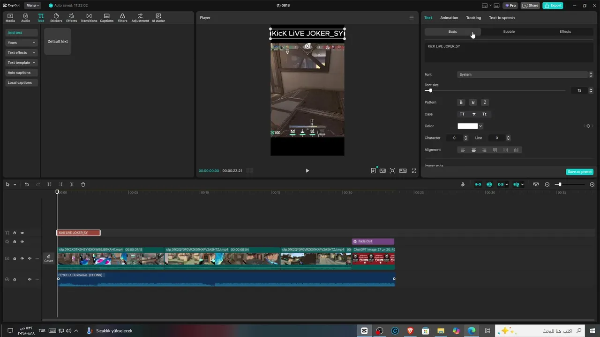
Task: Mute the audio track
Action: pos(30,279)
